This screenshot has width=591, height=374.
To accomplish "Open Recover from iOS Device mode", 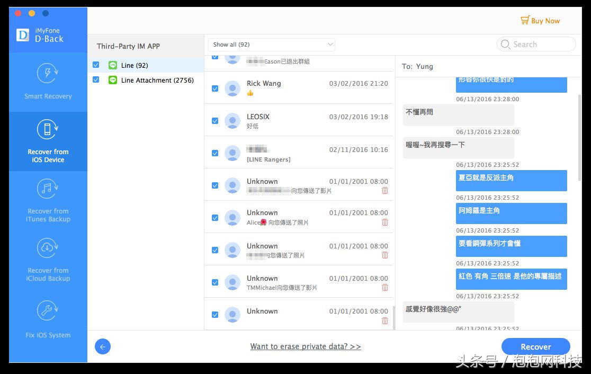I will pyautogui.click(x=48, y=141).
